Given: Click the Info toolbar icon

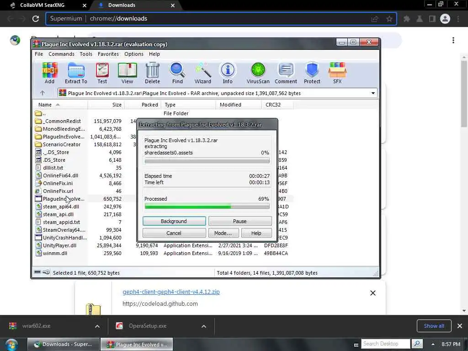Looking at the screenshot, I should click(228, 73).
